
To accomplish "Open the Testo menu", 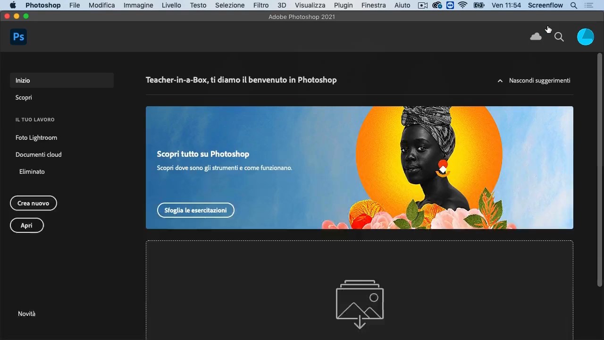I will (198, 5).
